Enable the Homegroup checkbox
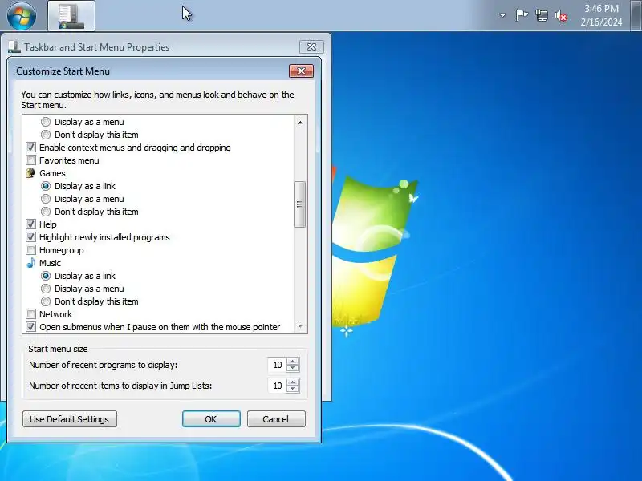 coord(30,250)
